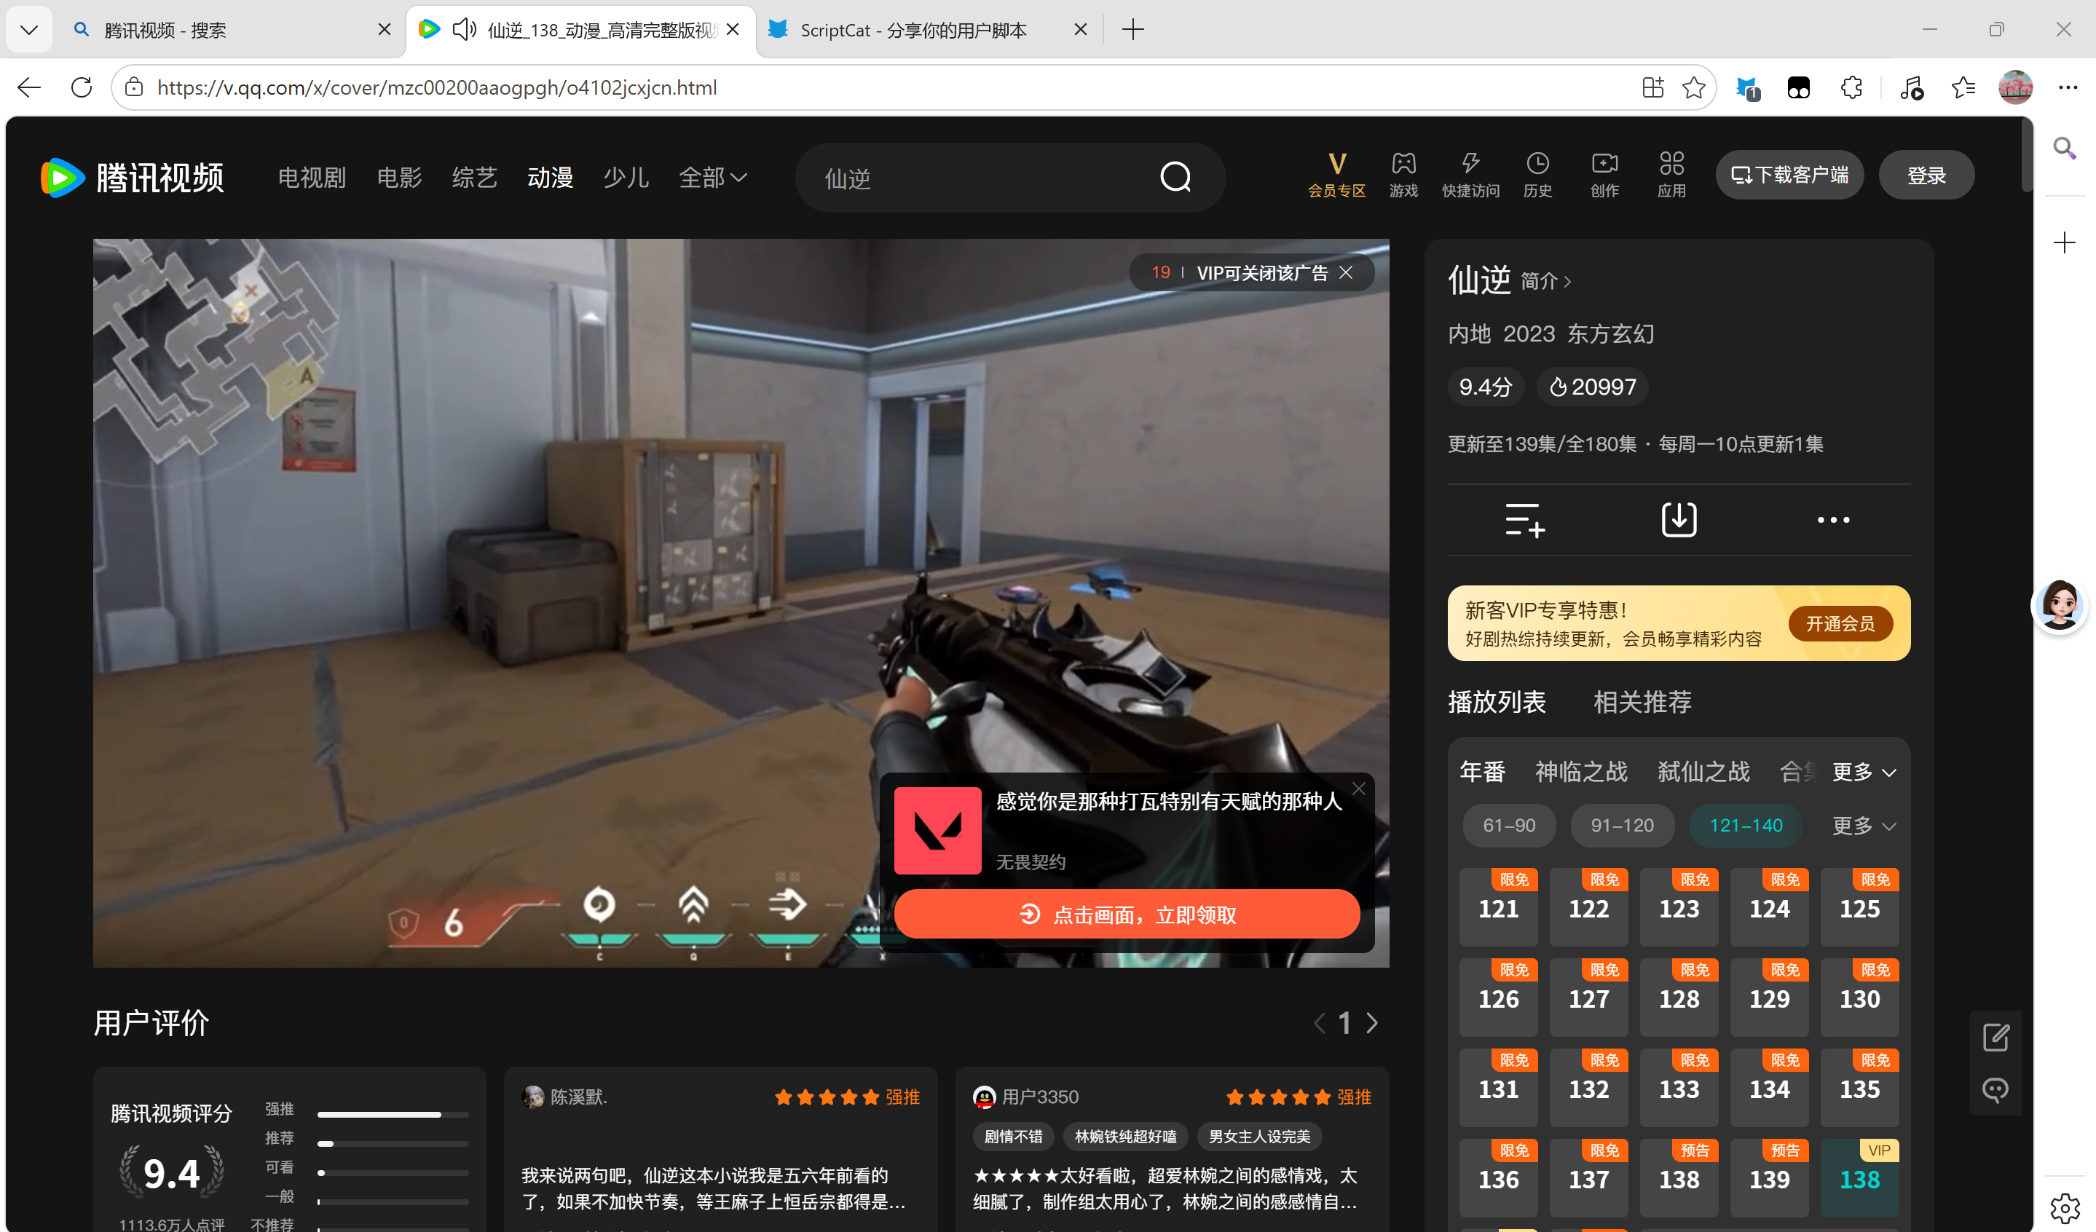Click the virtual assistant avatar
Screen dimensions: 2096x1232
coord(2060,604)
